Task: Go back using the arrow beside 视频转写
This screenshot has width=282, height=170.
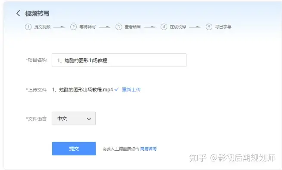Action: coord(18,13)
